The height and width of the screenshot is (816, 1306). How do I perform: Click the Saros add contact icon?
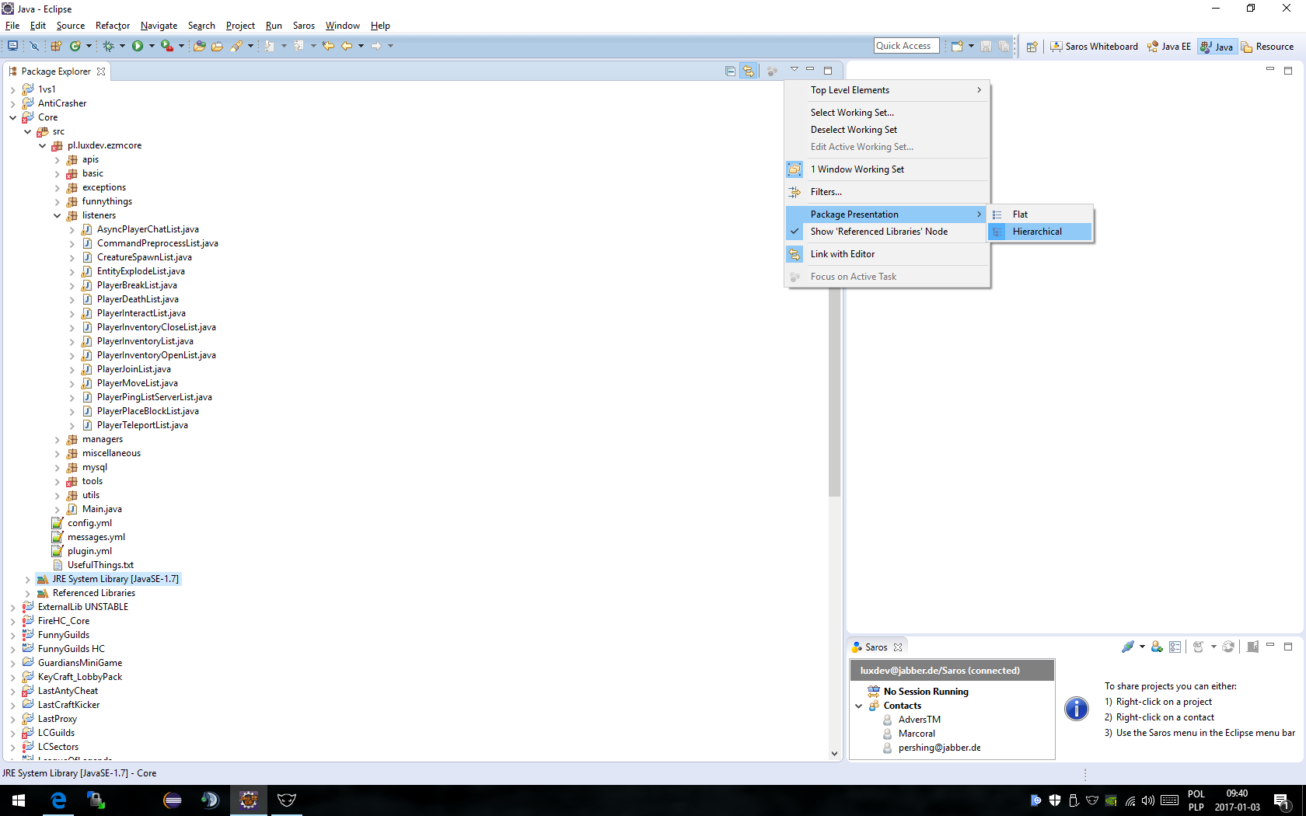(1157, 647)
